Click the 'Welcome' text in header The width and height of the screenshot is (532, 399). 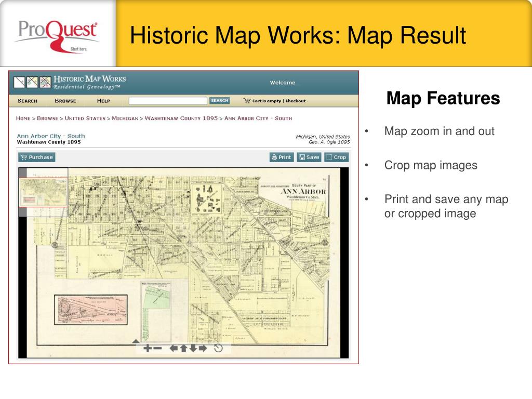[283, 83]
